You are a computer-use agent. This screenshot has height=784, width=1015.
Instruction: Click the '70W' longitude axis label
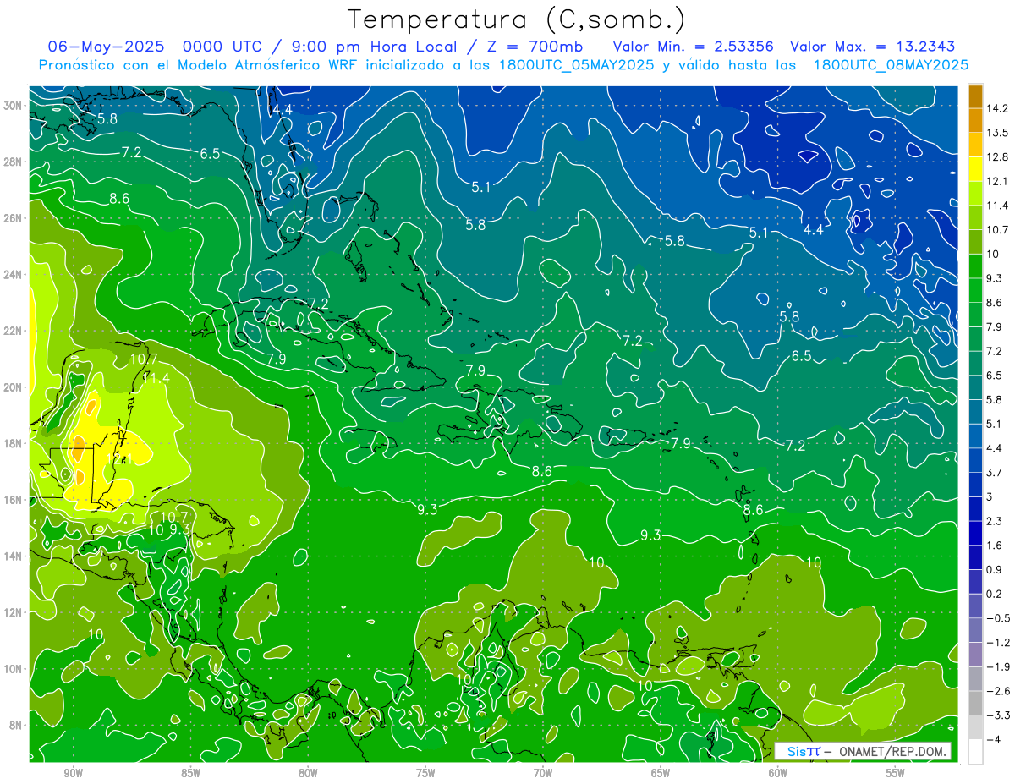543,773
